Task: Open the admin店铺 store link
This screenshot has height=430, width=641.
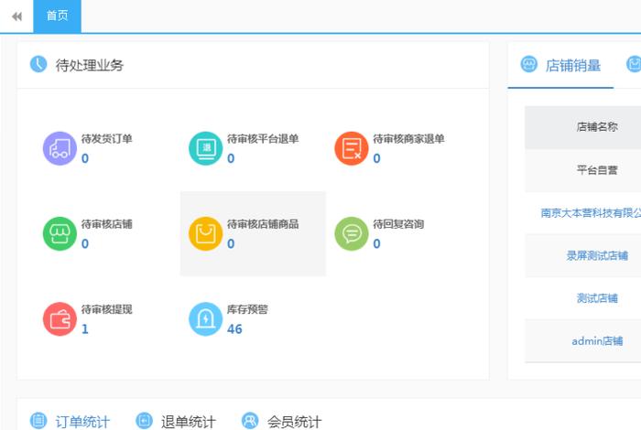Action: pos(597,341)
